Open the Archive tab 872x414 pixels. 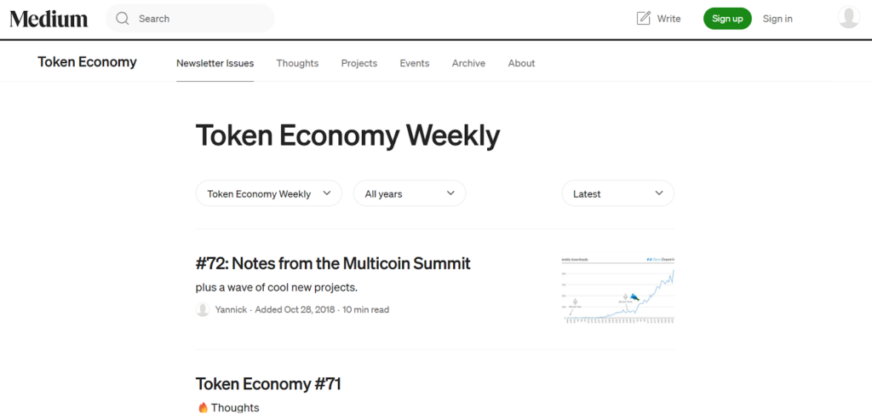point(468,63)
